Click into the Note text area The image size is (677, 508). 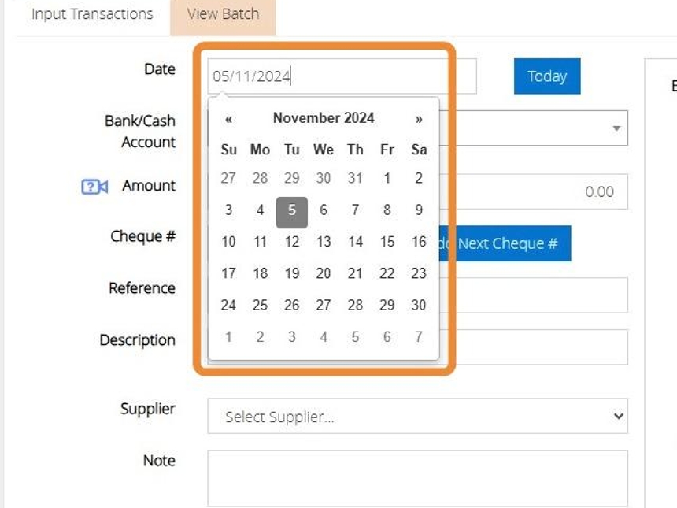(417, 477)
